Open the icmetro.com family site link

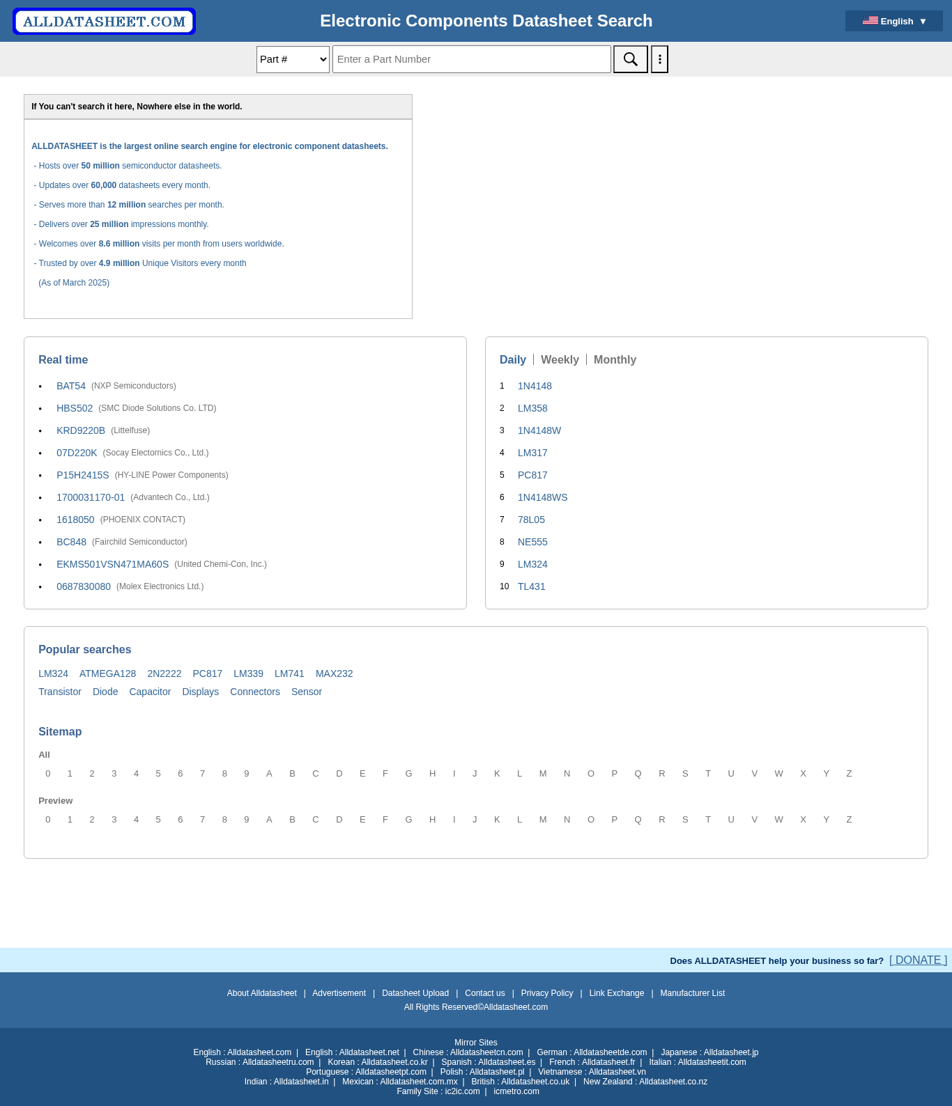click(516, 1091)
